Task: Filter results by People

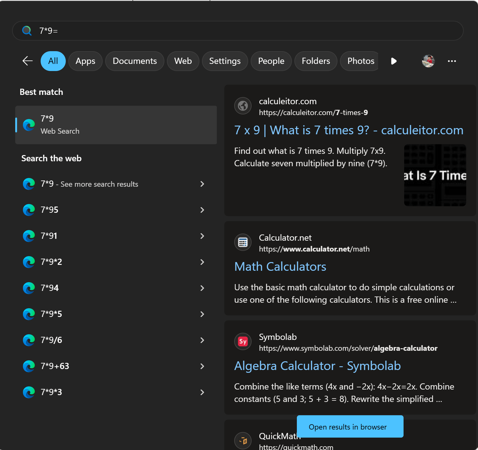Action: (x=271, y=61)
